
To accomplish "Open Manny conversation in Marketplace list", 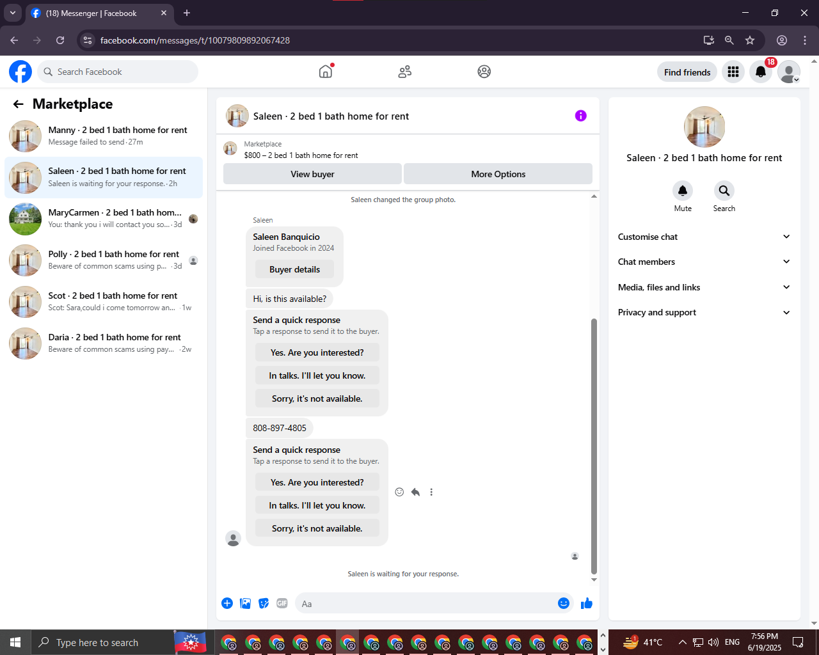I will tap(104, 136).
